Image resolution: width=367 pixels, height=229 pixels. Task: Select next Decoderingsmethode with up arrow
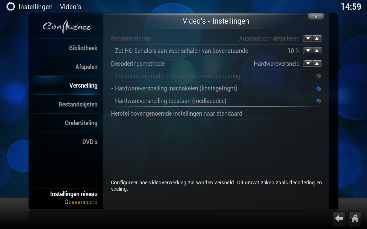click(x=317, y=63)
